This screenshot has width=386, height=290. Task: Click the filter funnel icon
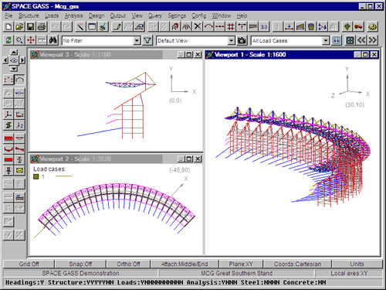coord(147,40)
